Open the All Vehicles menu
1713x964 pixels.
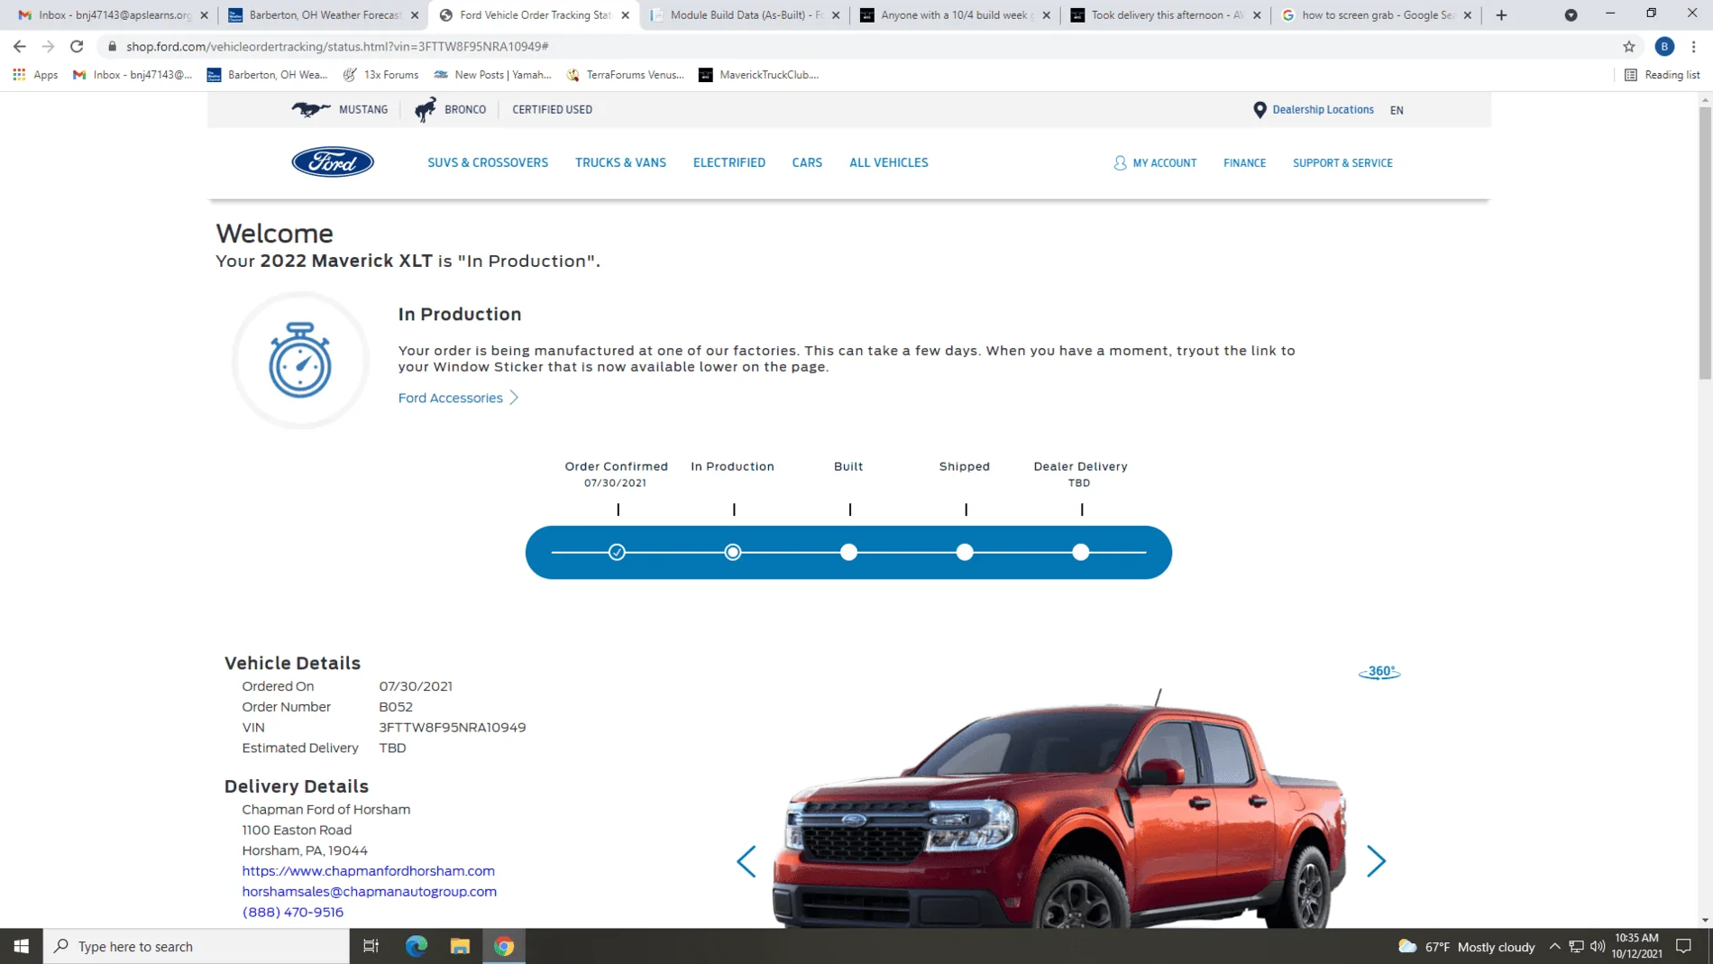tap(889, 163)
